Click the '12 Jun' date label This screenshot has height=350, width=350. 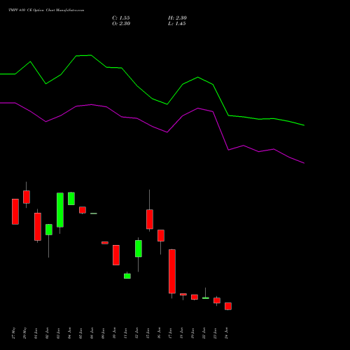pyautogui.click(x=136, y=333)
